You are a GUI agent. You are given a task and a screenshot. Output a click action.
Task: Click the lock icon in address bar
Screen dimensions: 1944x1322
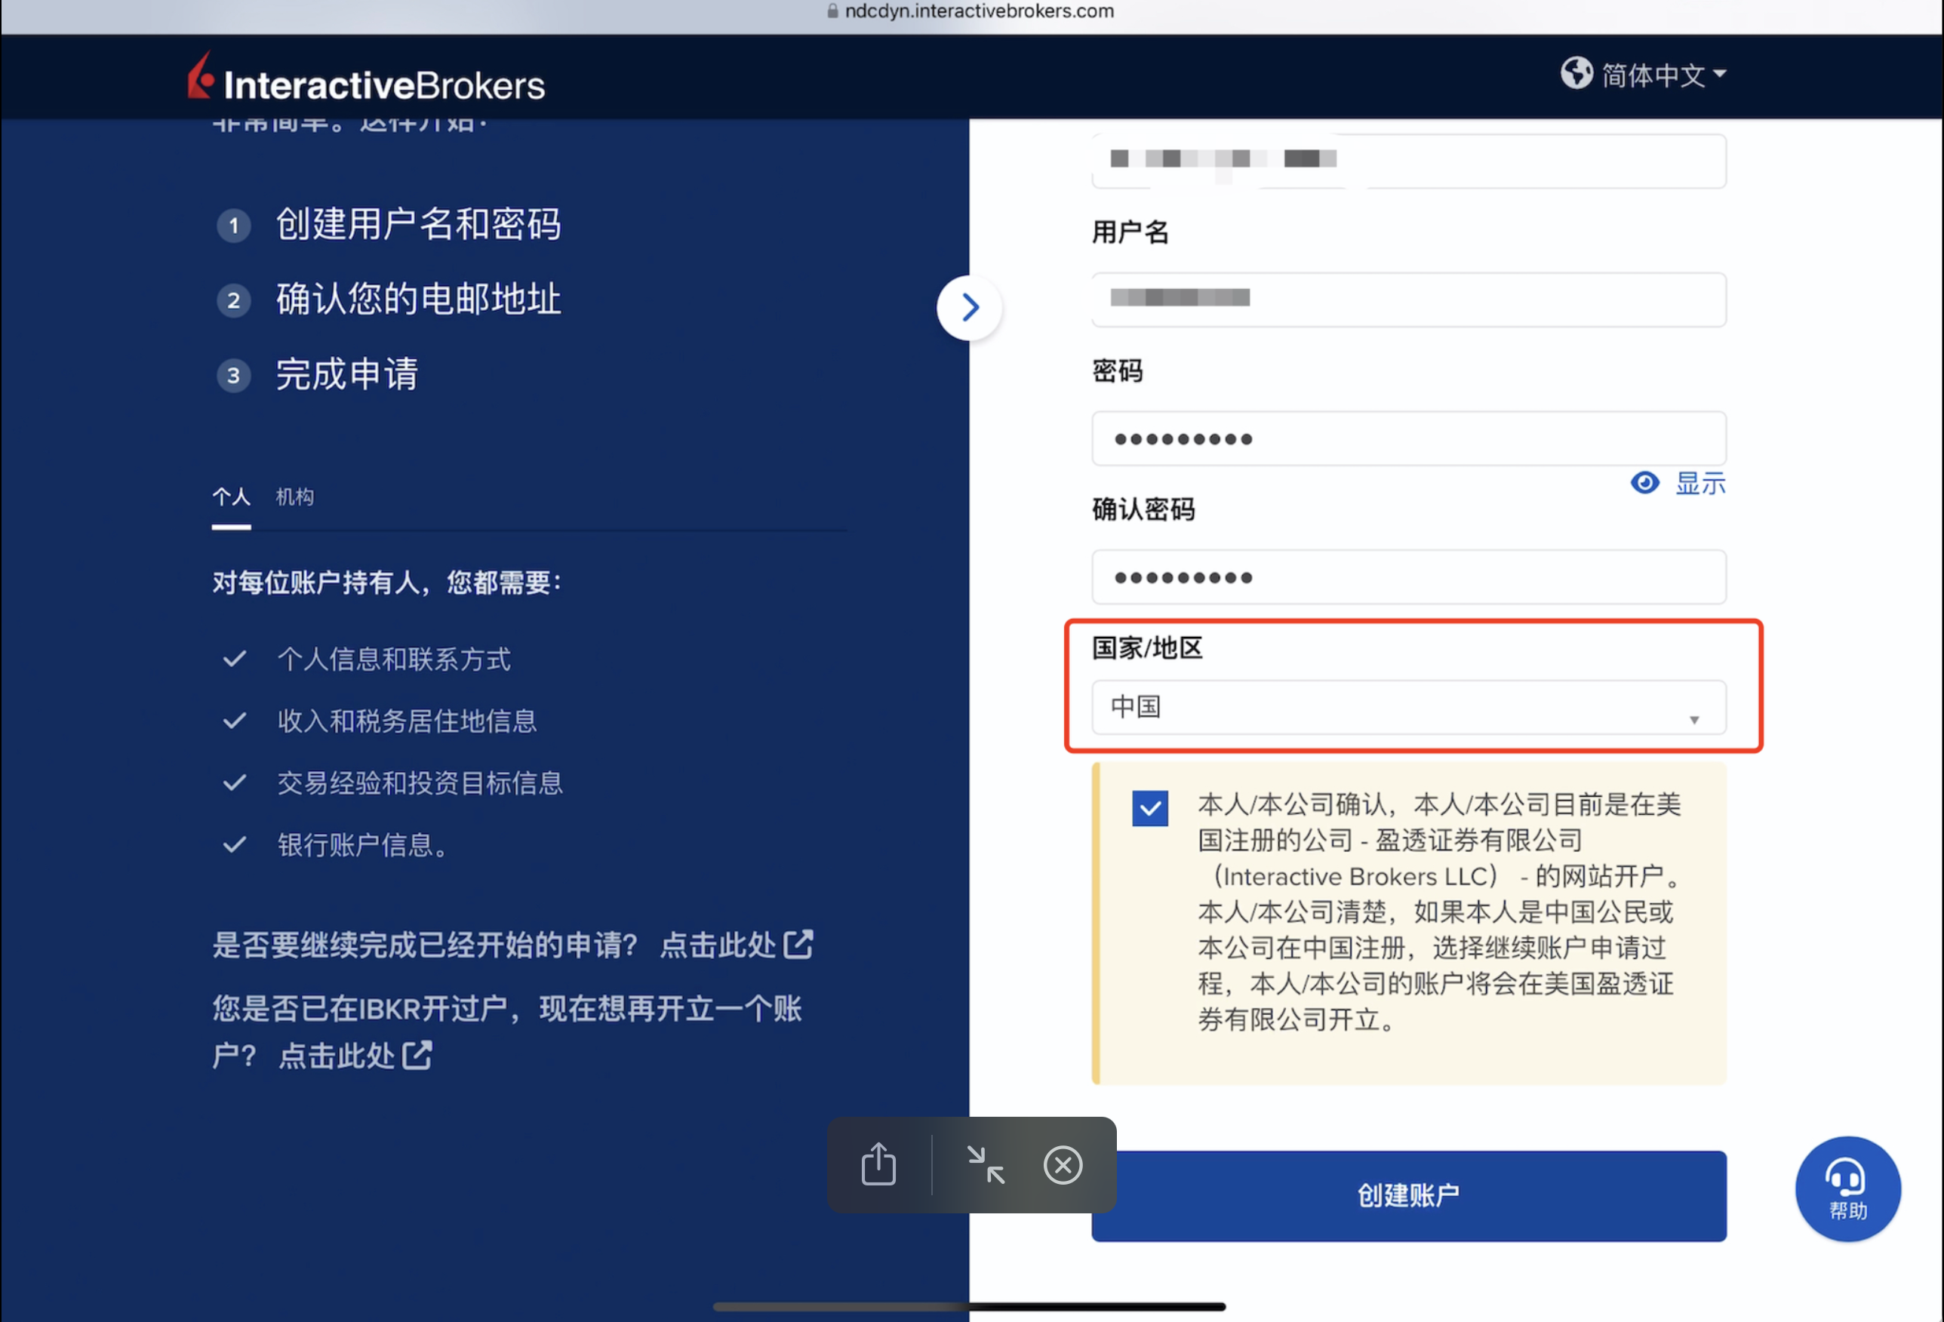[832, 11]
